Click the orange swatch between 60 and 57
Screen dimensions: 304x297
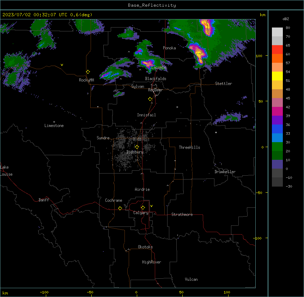277,58
